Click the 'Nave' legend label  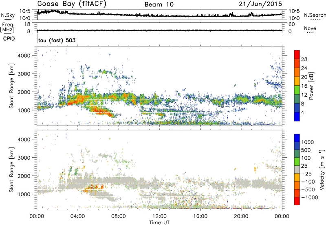[x=310, y=28]
